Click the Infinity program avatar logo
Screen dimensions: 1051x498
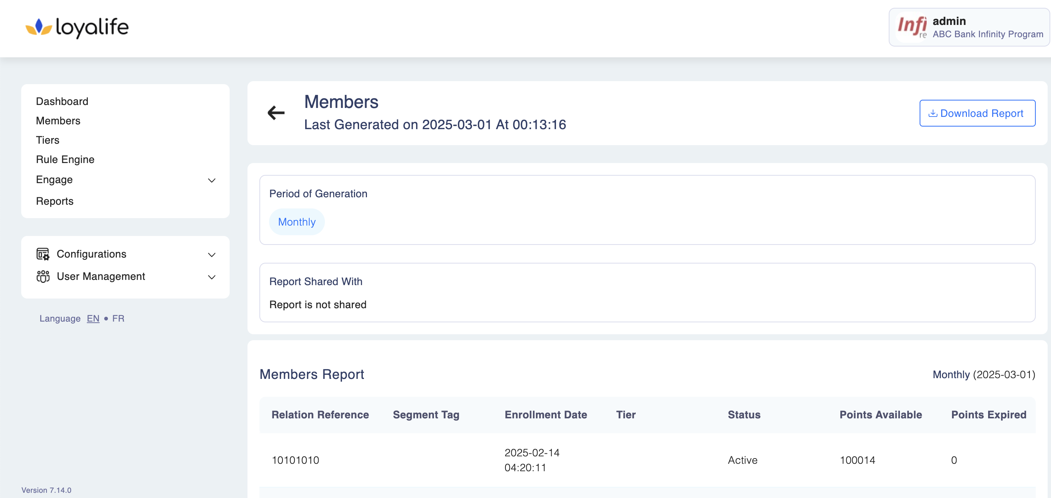click(912, 27)
